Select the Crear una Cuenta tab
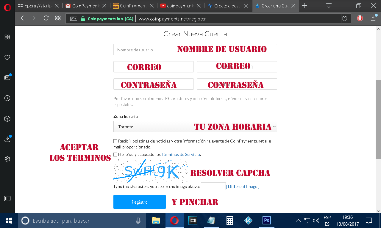381x228 pixels. [276, 6]
